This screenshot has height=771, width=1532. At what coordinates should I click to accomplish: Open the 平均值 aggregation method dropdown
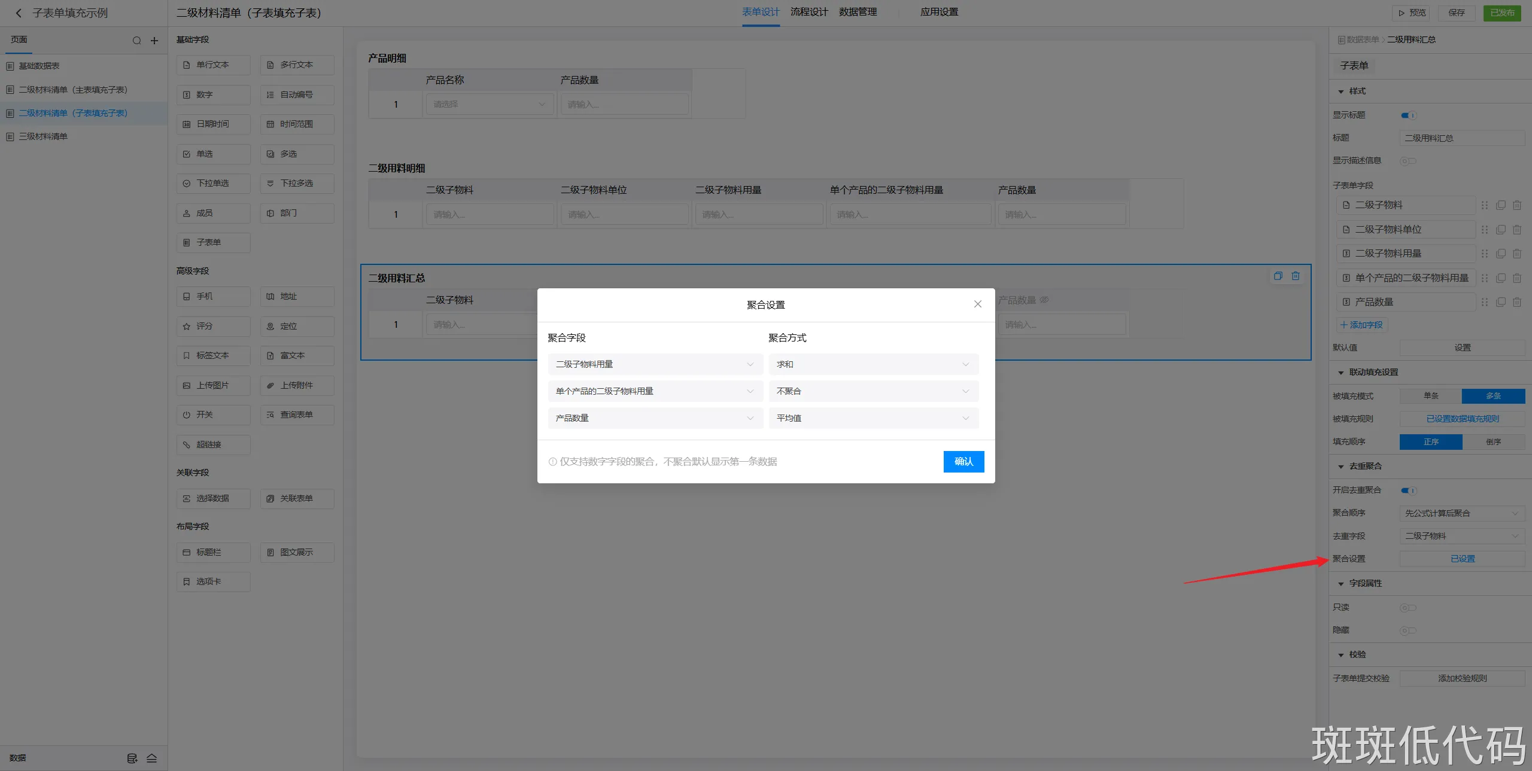click(873, 418)
